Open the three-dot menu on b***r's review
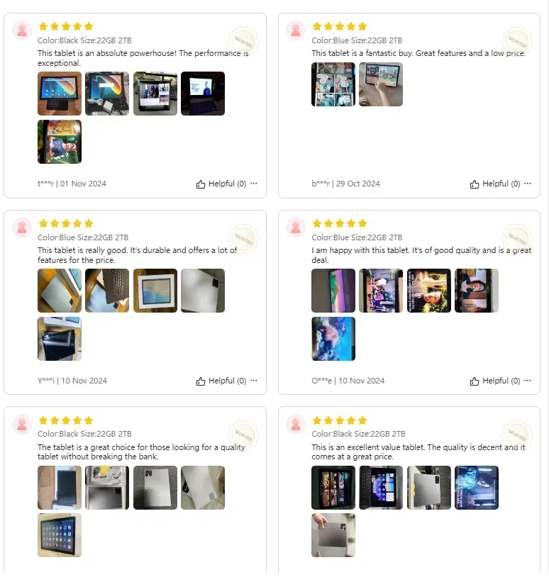The image size is (549, 577). click(527, 184)
